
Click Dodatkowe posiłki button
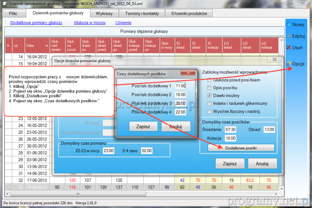pyautogui.click(x=241, y=148)
